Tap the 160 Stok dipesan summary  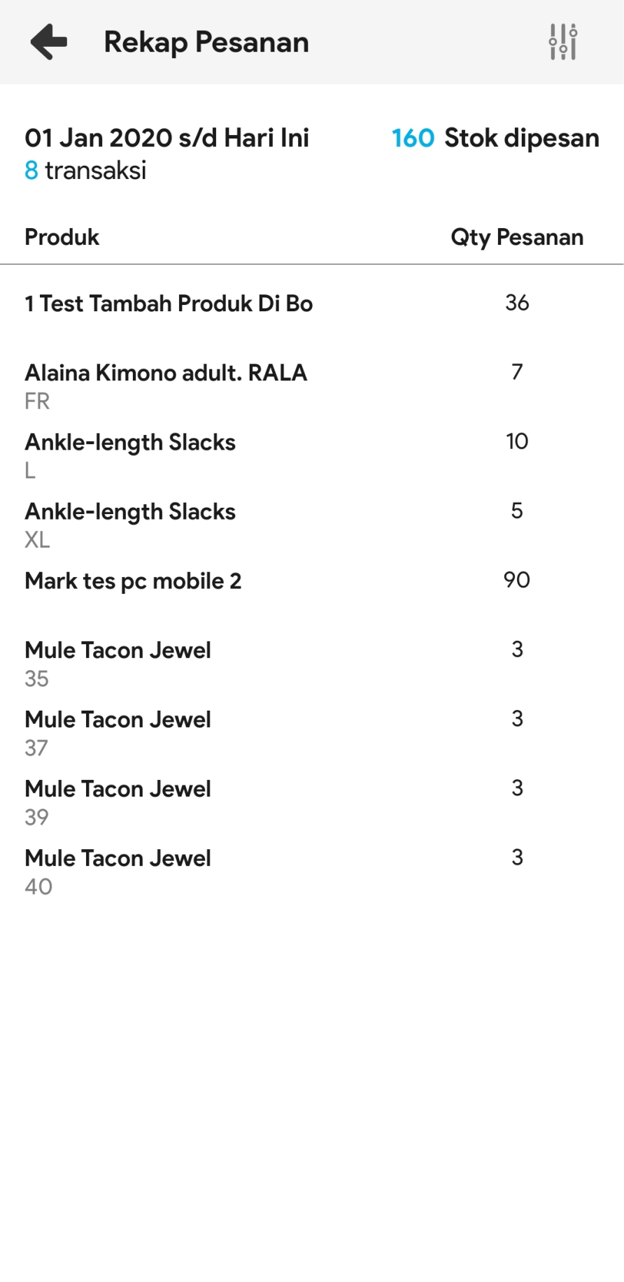pos(495,138)
